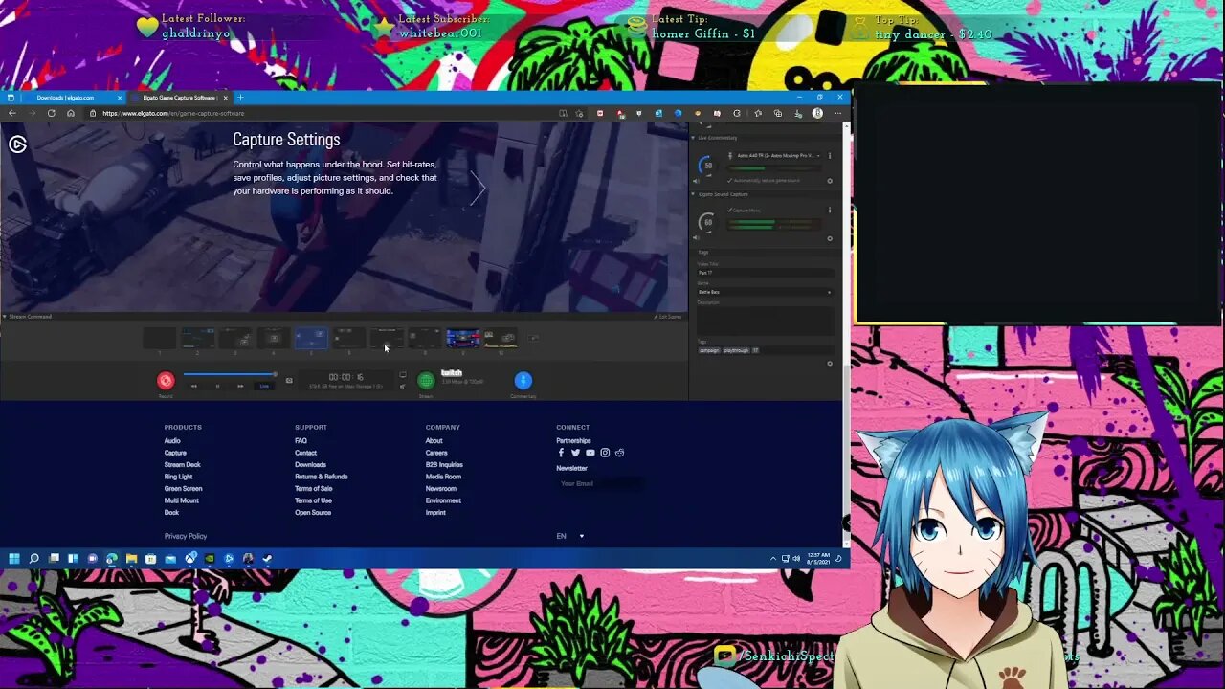Show hidden system tray icons
Image resolution: width=1225 pixels, height=689 pixels.
773,559
